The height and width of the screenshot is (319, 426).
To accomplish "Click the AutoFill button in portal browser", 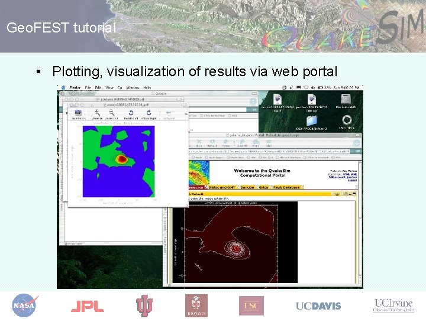I will [242, 143].
